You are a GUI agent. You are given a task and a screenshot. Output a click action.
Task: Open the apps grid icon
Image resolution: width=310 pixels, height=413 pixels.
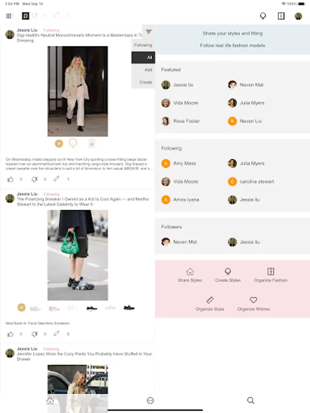[x=9, y=16]
